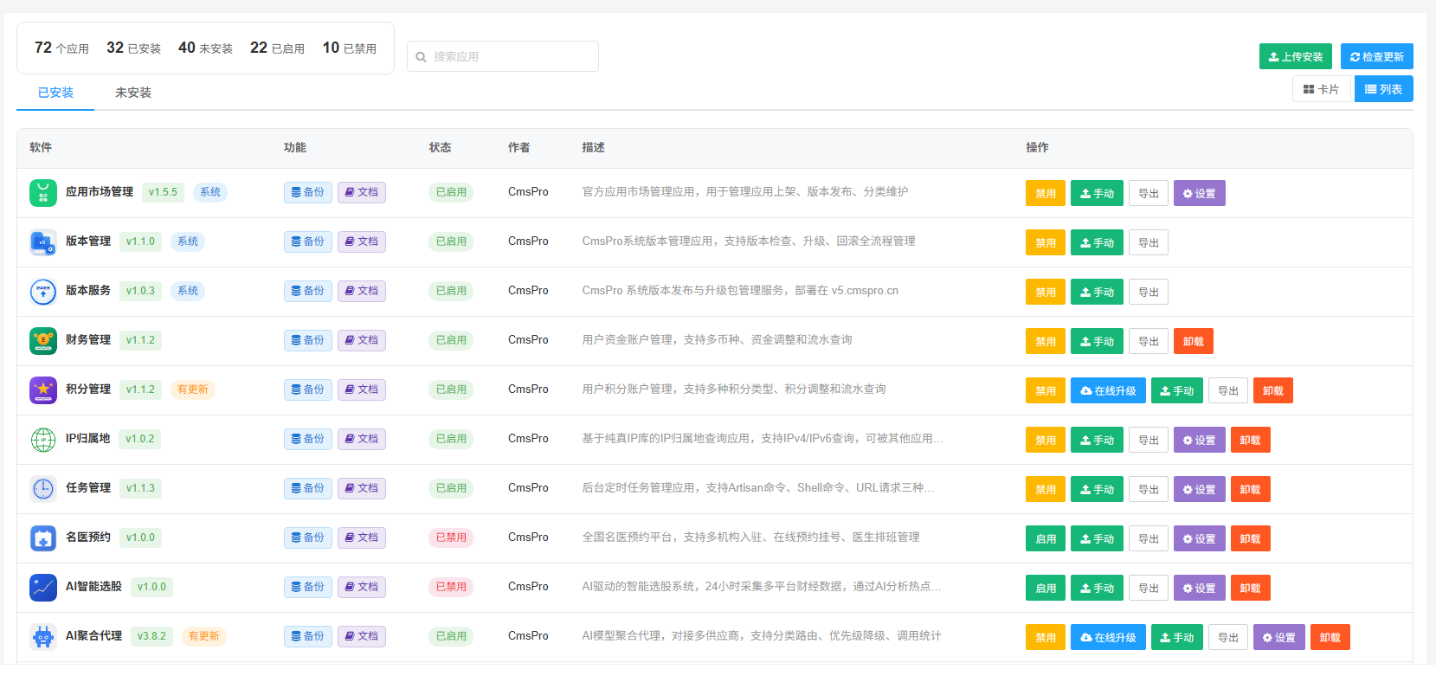Click 备份 for 版本管理
Viewport: 1436px width, 676px height.
pos(308,241)
